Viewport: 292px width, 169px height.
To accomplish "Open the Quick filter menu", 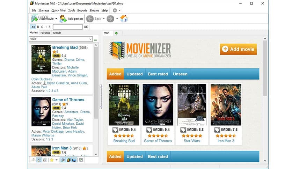I will click(x=59, y=10).
